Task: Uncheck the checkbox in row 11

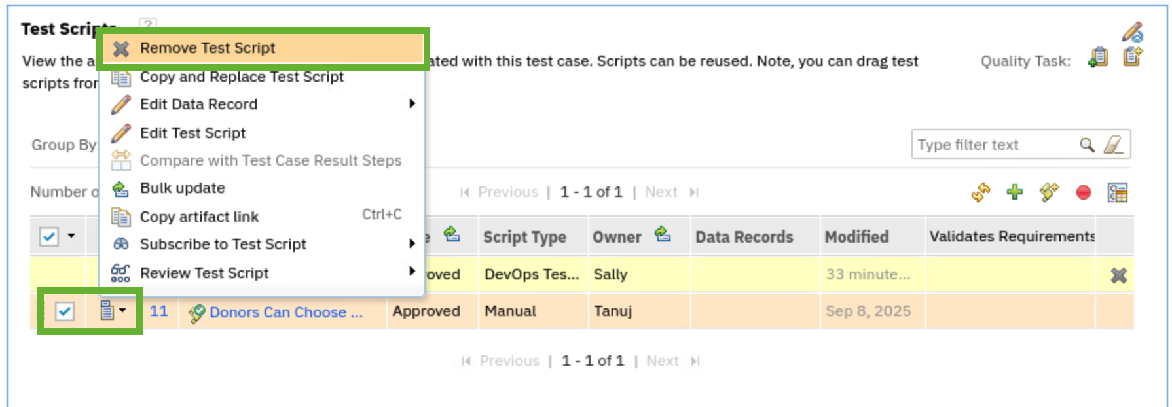Action: [64, 311]
